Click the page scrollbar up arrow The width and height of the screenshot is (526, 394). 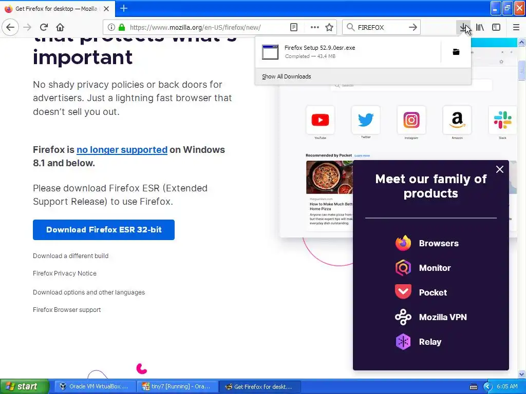(x=522, y=42)
